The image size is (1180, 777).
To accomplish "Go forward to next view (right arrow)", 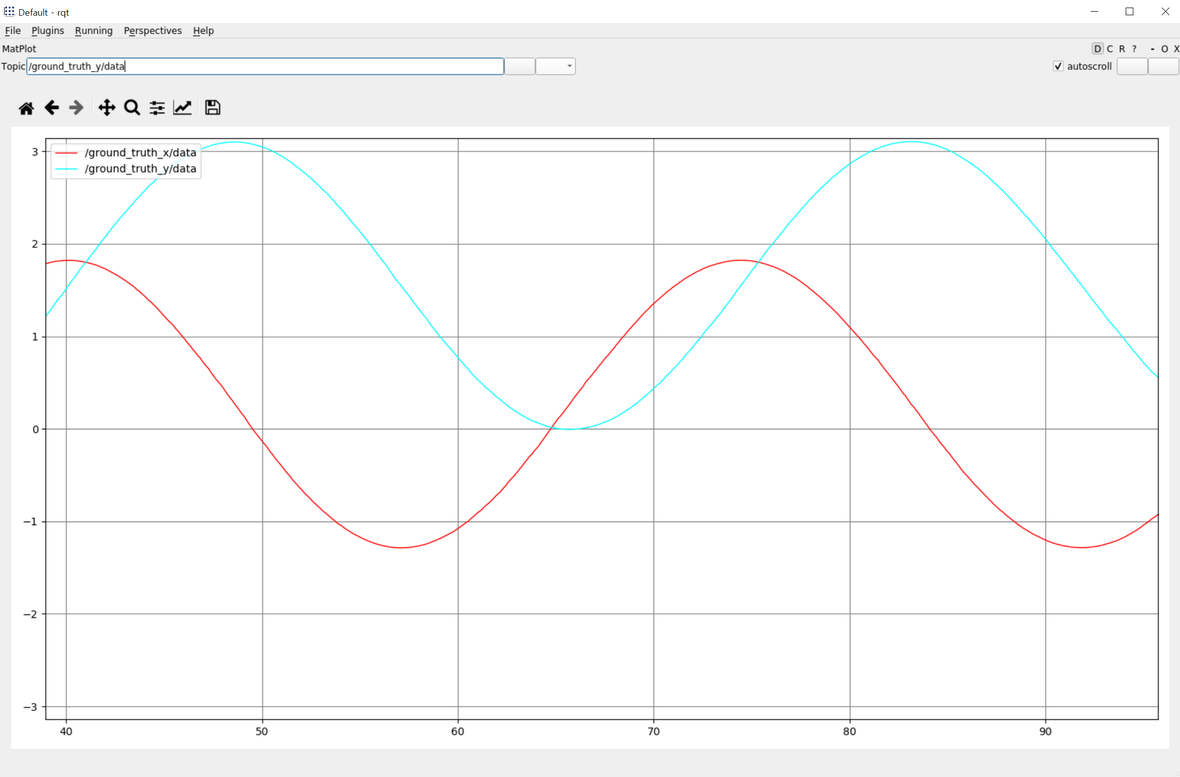I will [76, 107].
